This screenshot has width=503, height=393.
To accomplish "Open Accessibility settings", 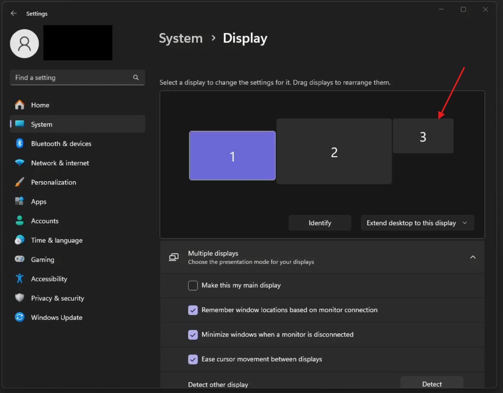I will [x=49, y=279].
